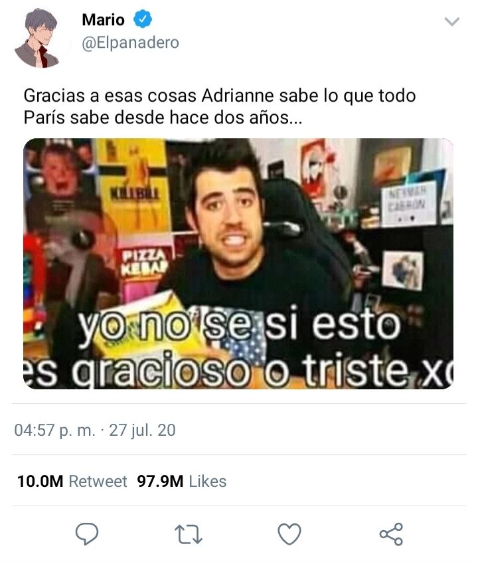Image resolution: width=478 pixels, height=562 pixels.
Task: Open the share icon
Action: coord(391,534)
